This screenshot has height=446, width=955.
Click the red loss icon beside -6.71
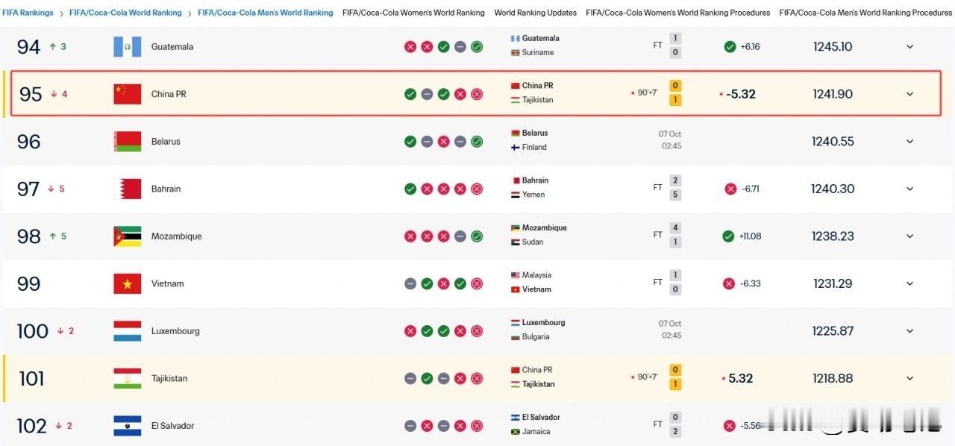pyautogui.click(x=730, y=189)
